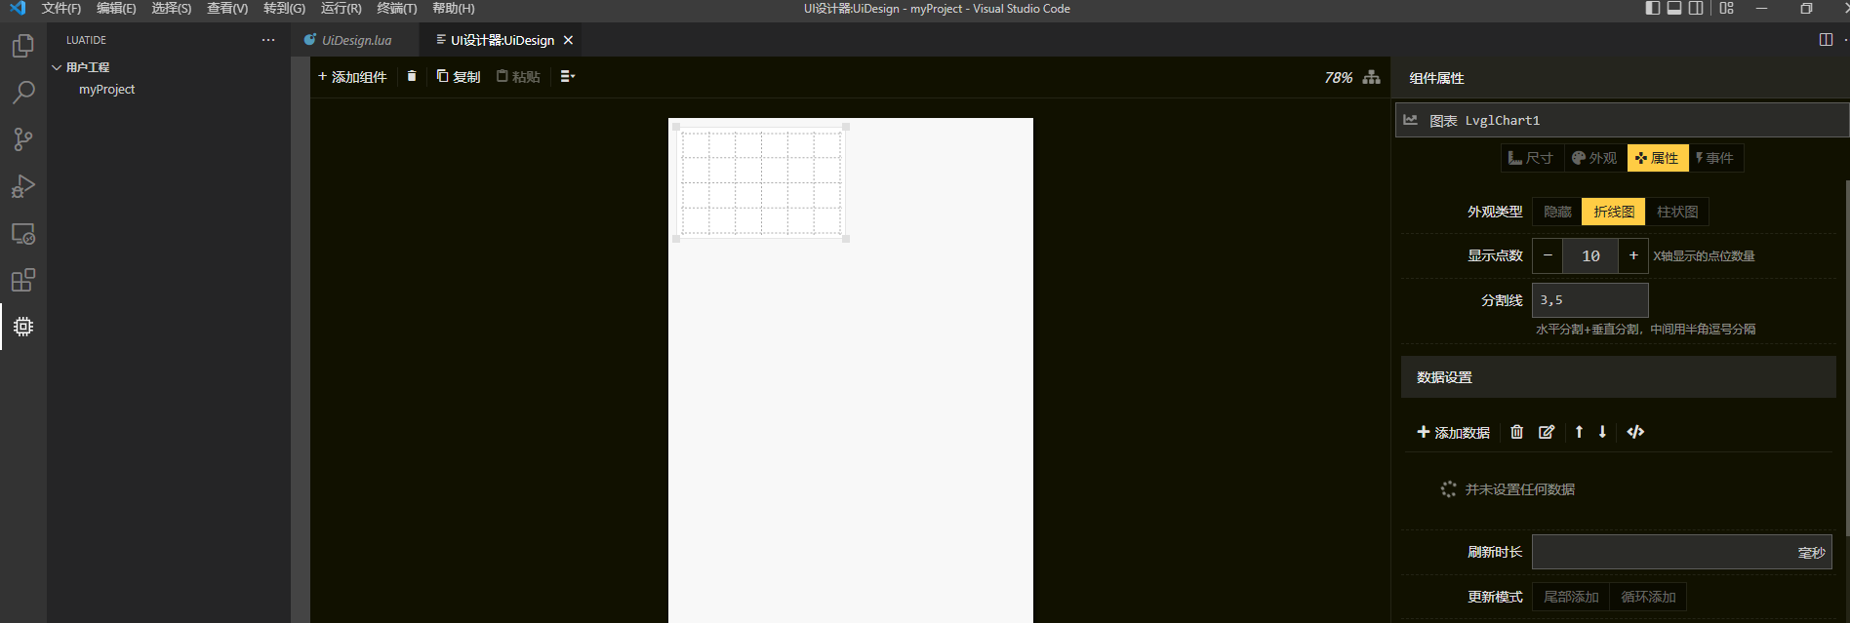Click the component tree hierarchy icon

pyautogui.click(x=1371, y=77)
